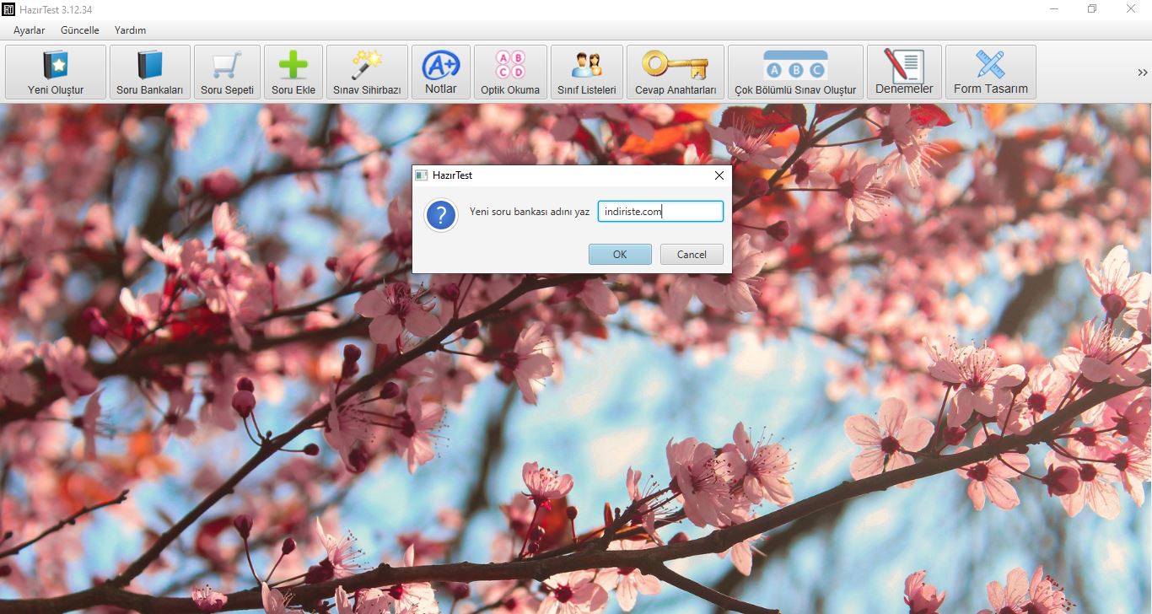Image resolution: width=1152 pixels, height=614 pixels.
Task: Open Cevap Anahtarları answer keys
Action: 676,73
